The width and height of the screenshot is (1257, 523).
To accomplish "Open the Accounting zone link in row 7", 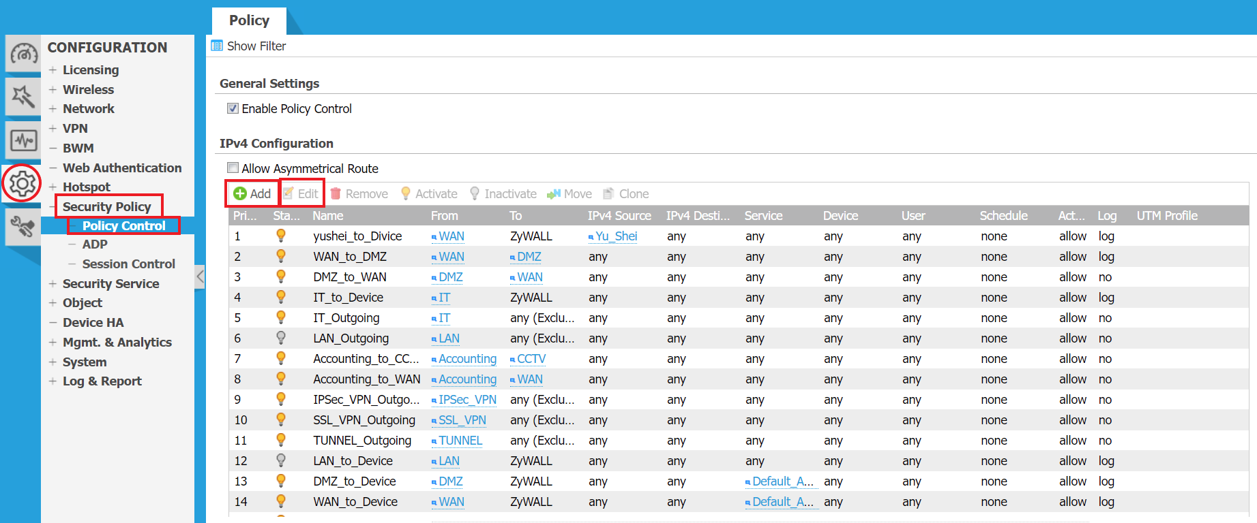I will (467, 359).
